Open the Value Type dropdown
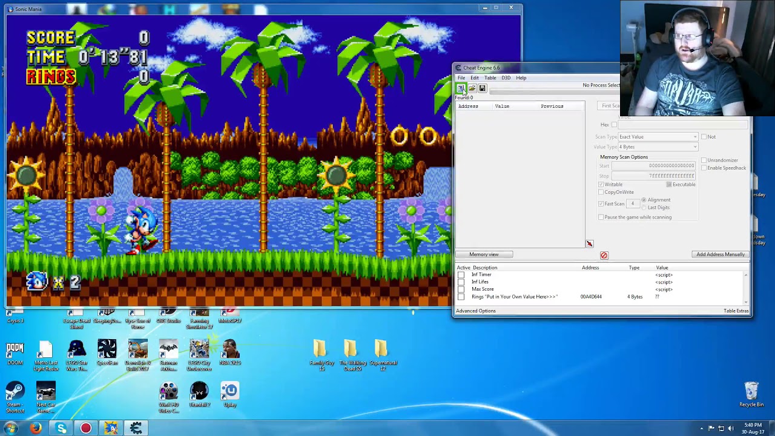Image resolution: width=775 pixels, height=436 pixels. pyautogui.click(x=658, y=147)
